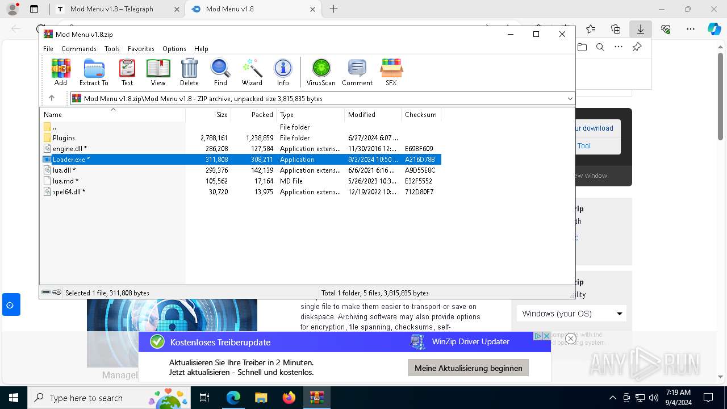Open File Explorer from taskbar
The height and width of the screenshot is (409, 727).
261,398
